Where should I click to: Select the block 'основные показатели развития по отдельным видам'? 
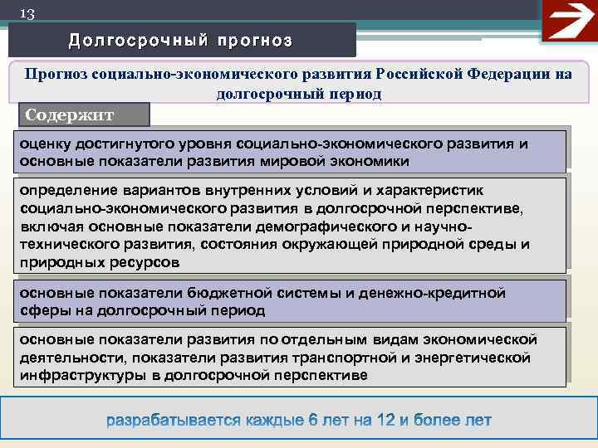pos(290,357)
